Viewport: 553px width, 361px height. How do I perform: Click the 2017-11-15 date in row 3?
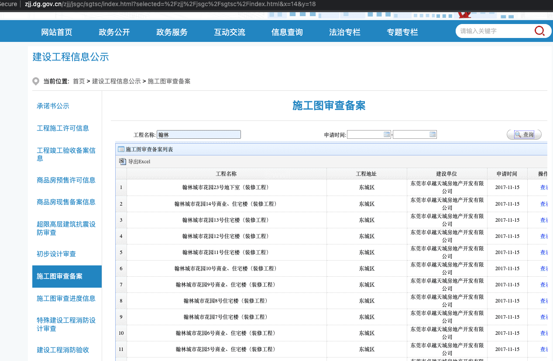click(x=507, y=220)
